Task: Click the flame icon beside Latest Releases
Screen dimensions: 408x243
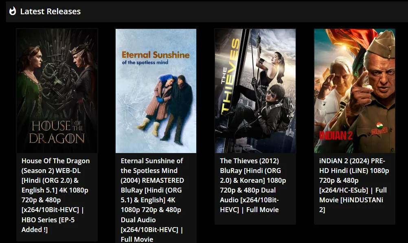Action: 13,11
